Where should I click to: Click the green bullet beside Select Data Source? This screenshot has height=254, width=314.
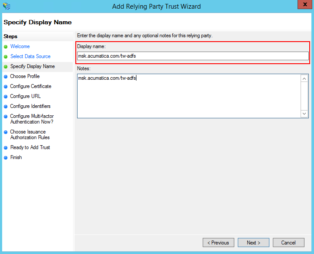(x=6, y=57)
